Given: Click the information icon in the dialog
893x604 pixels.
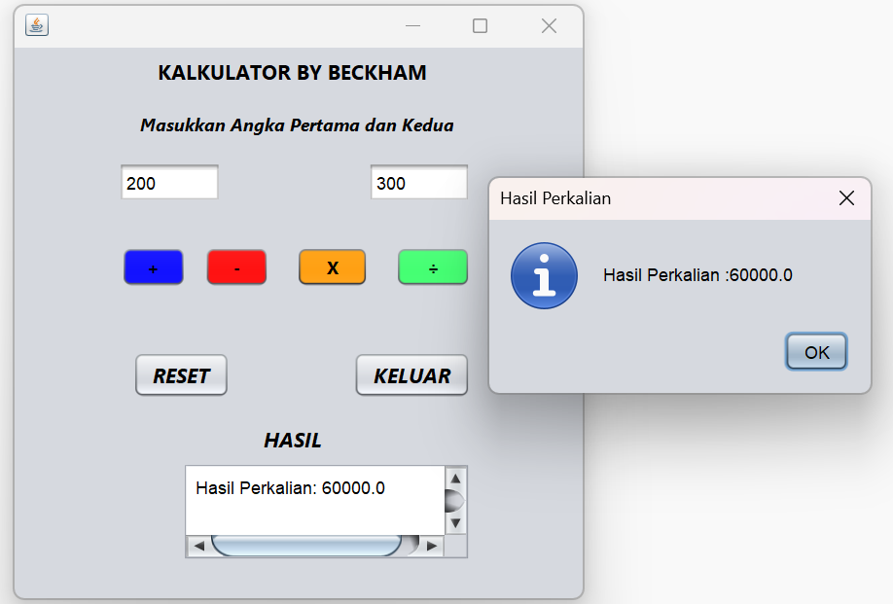Looking at the screenshot, I should click(544, 275).
